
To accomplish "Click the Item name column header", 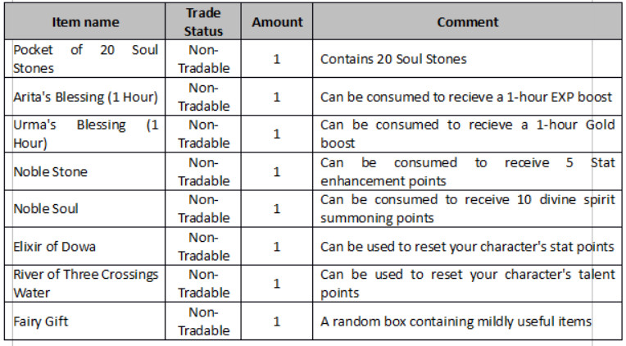I will 86,22.
